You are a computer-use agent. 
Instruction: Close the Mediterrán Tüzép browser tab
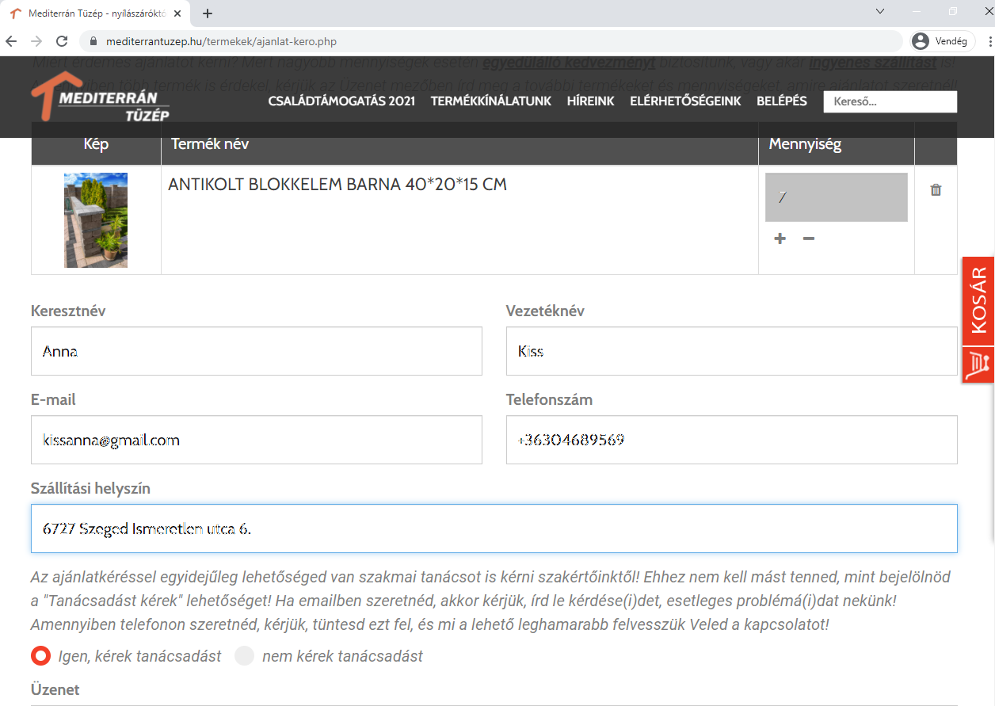point(178,13)
